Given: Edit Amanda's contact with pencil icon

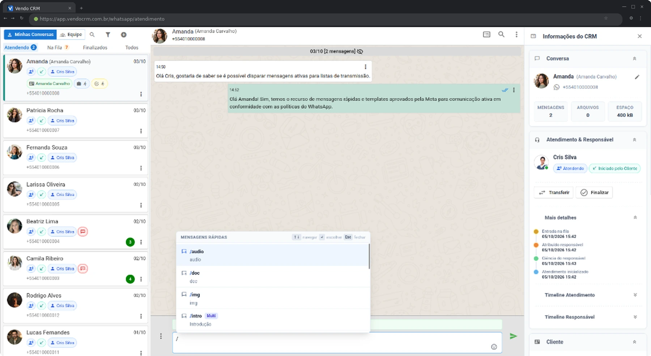Looking at the screenshot, I should 637,77.
